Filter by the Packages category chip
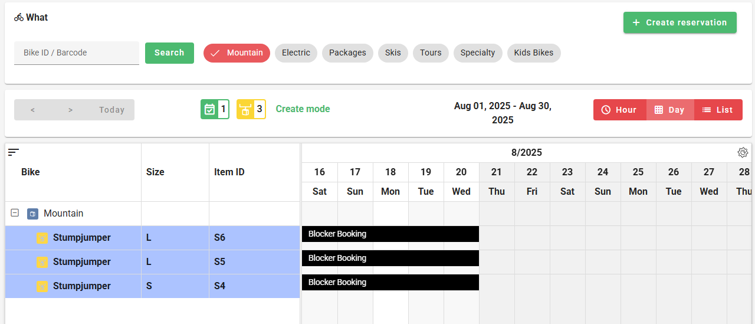Screen dimensions: 755x324 (x=347, y=53)
